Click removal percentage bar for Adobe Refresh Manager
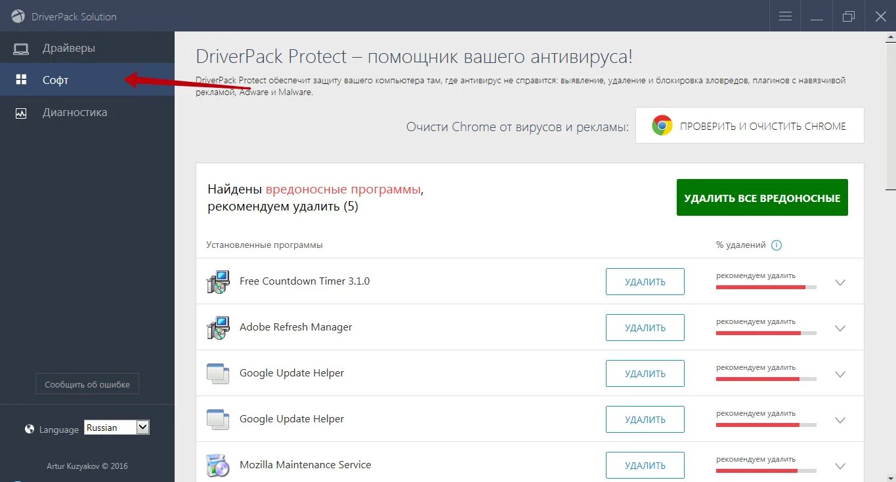The width and height of the screenshot is (896, 482). tap(766, 333)
